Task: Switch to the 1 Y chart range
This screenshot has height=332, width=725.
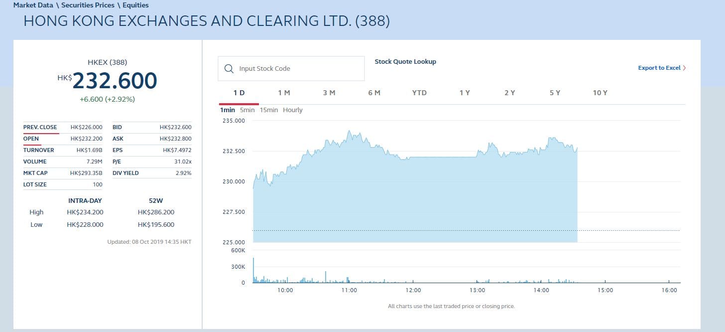Action: pyautogui.click(x=465, y=93)
